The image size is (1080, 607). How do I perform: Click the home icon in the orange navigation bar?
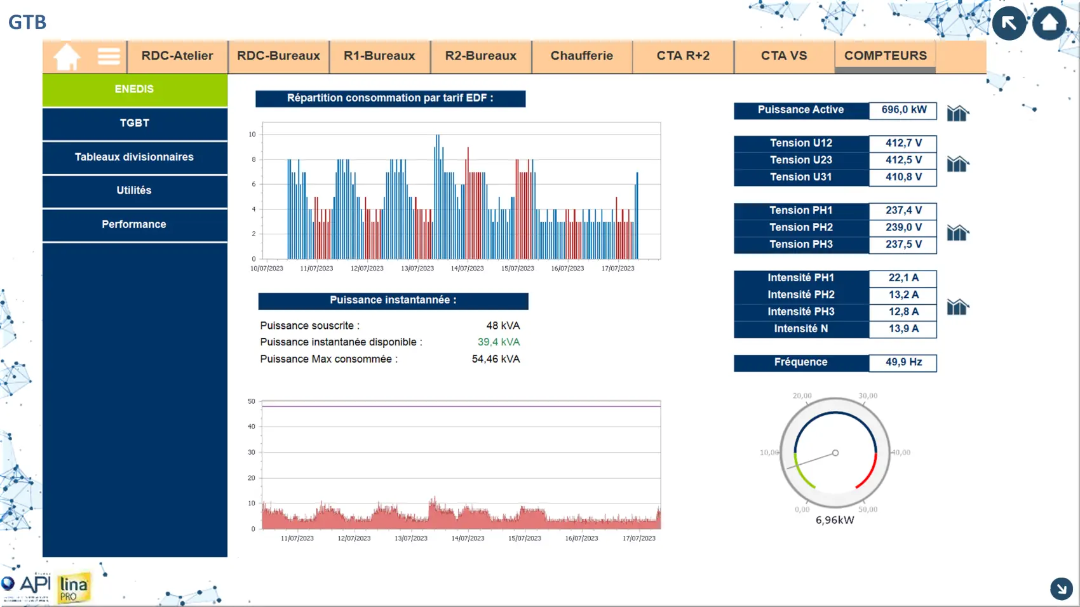click(67, 57)
